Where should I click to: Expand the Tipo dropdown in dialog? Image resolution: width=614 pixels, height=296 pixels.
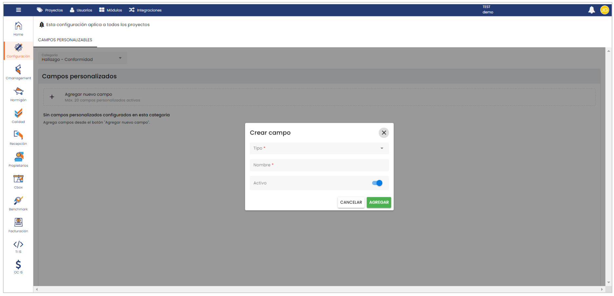(319, 148)
